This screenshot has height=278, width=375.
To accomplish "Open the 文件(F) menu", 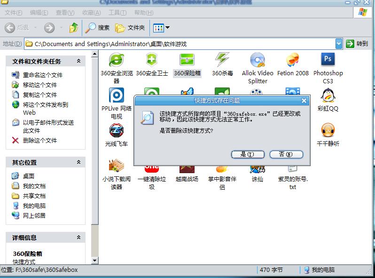I will (13, 12).
